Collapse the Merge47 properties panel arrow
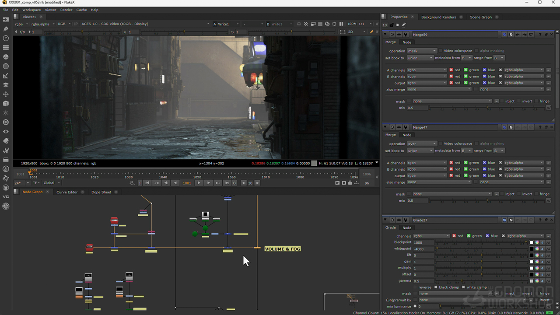Image resolution: width=560 pixels, height=315 pixels. click(x=385, y=127)
